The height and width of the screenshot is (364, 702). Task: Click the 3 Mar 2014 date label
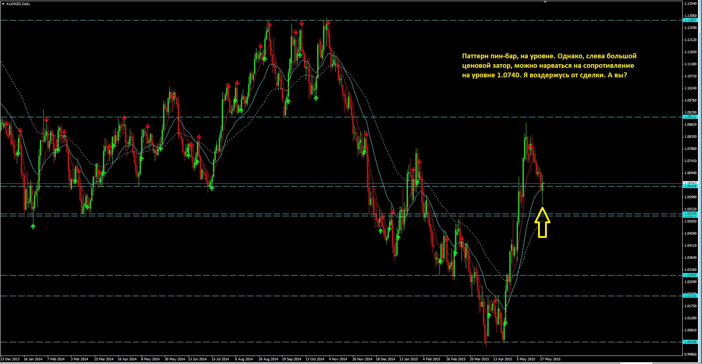coord(79,359)
